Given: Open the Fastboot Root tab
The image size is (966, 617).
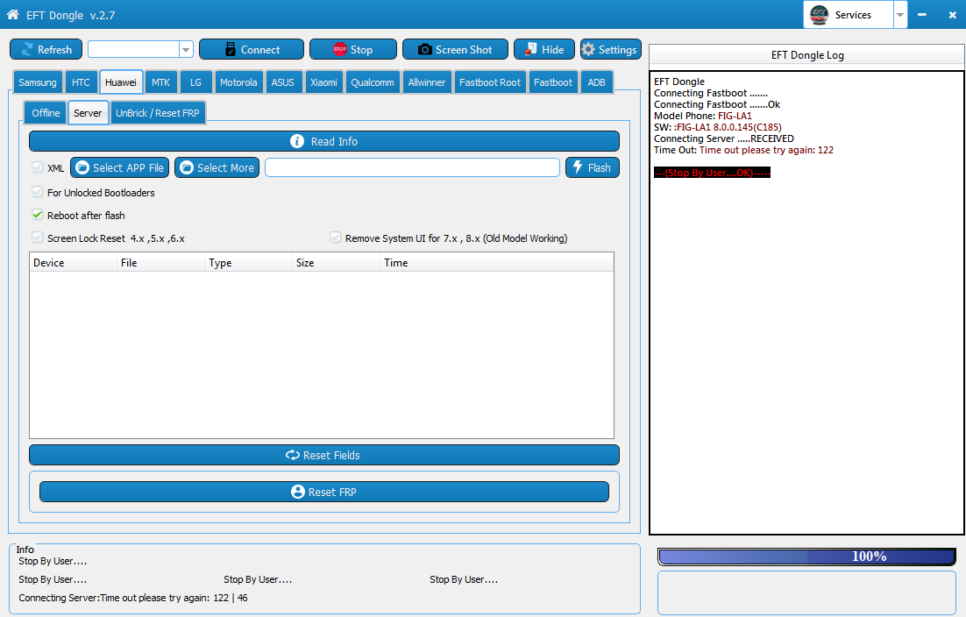Looking at the screenshot, I should pyautogui.click(x=490, y=82).
